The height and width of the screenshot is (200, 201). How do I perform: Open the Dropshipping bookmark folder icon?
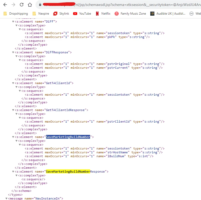[x=5, y=14]
